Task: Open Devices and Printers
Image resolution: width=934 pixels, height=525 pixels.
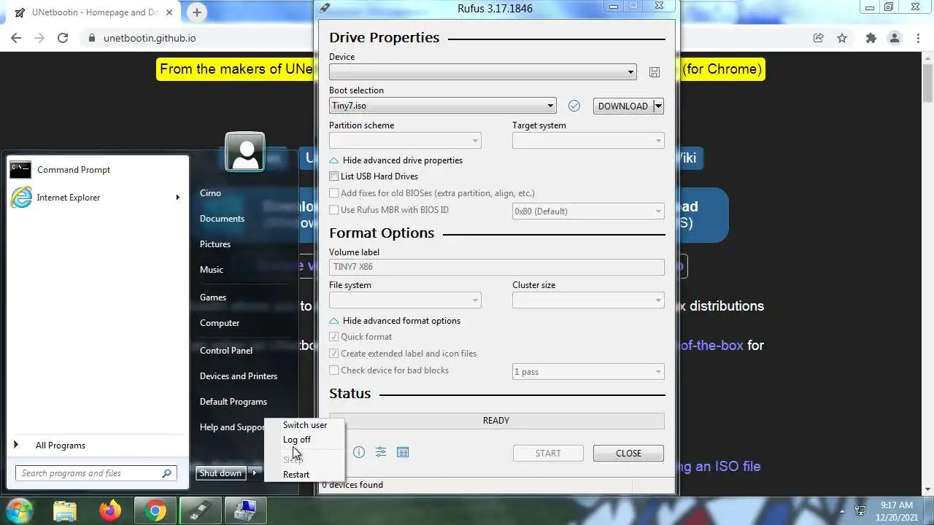Action: pos(239,376)
